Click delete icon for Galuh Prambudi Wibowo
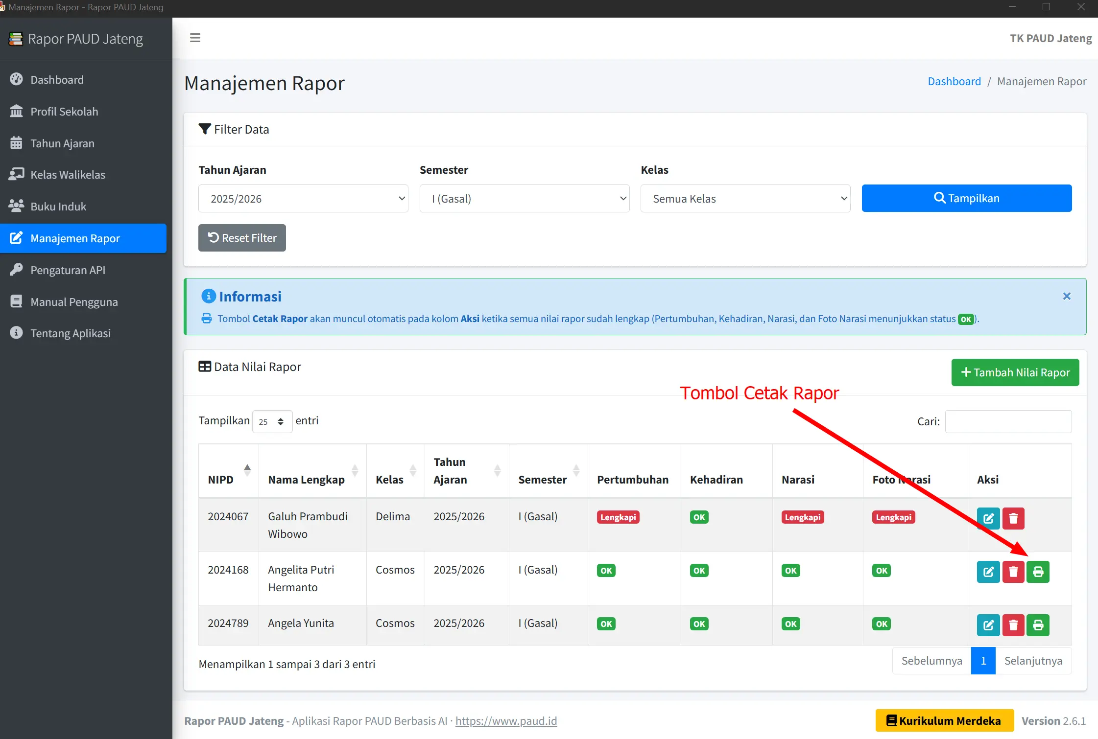Screen dimensions: 1098x739 [x=1013, y=518]
